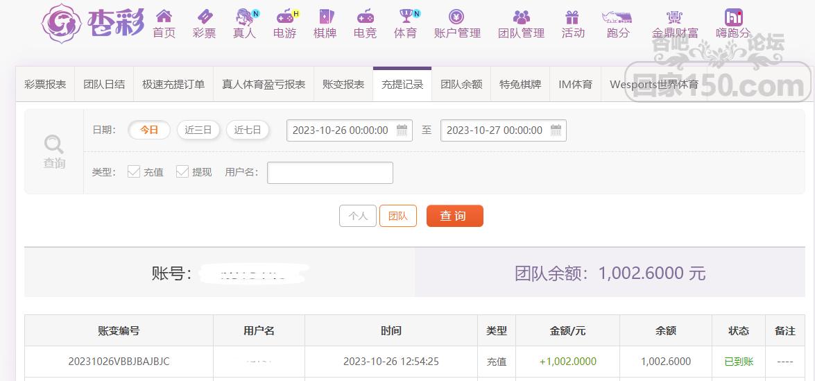Open the 活动 gift box icon

[572, 17]
